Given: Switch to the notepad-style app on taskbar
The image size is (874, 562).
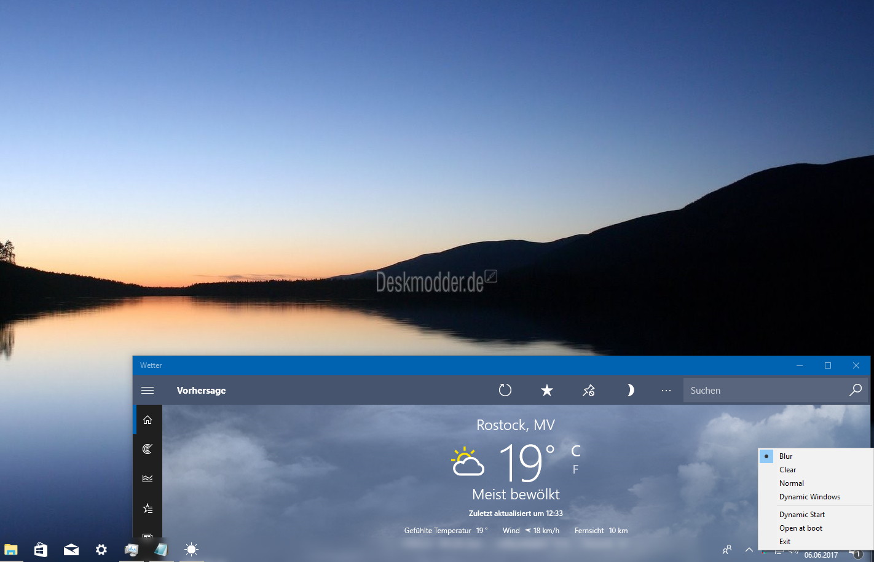Looking at the screenshot, I should (x=161, y=549).
